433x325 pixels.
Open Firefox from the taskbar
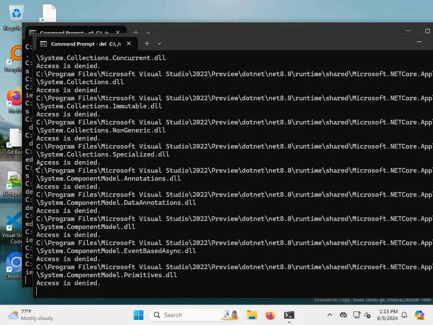270,315
